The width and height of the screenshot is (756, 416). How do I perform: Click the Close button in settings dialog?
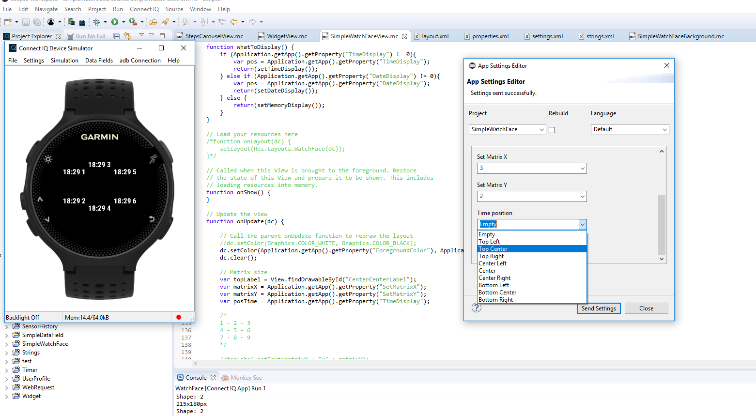646,308
